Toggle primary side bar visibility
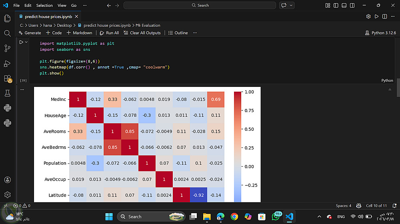Image resolution: width=400 pixels, height=224 pixels. (336, 5)
